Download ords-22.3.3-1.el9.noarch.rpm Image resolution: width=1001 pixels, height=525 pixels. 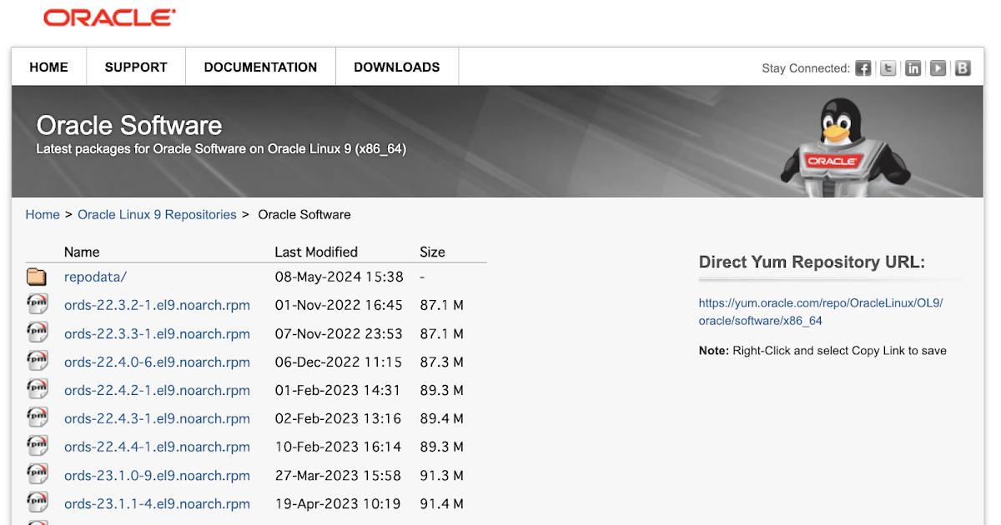pos(157,333)
